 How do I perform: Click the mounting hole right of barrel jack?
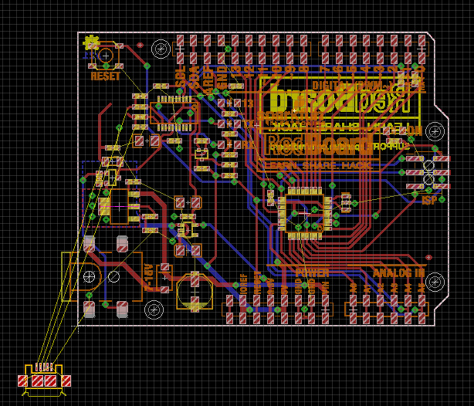pyautogui.click(x=154, y=310)
